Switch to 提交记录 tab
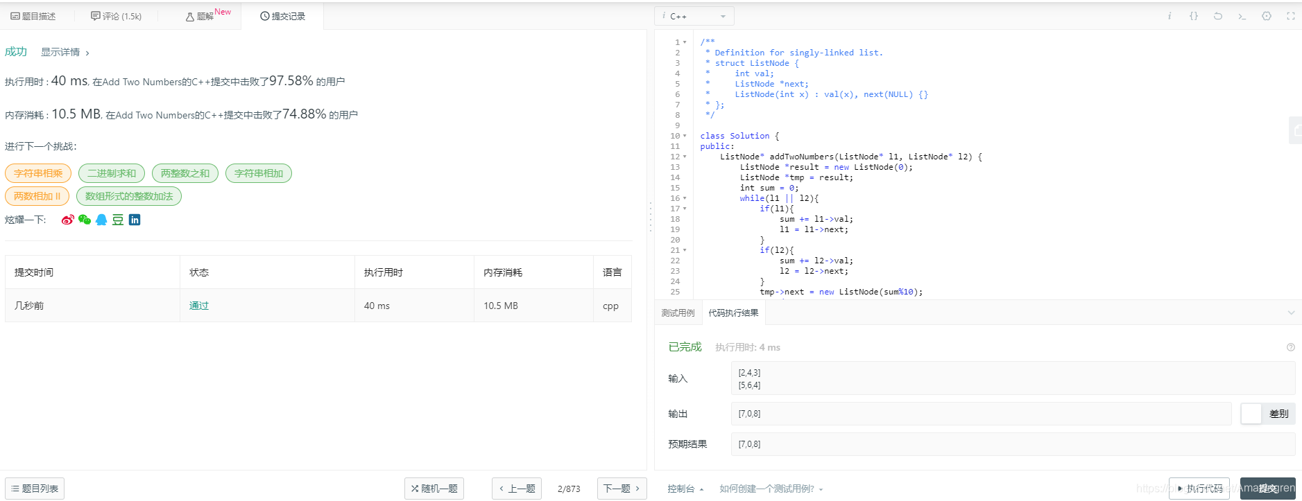Viewport: 1302px width, 501px height. click(282, 16)
